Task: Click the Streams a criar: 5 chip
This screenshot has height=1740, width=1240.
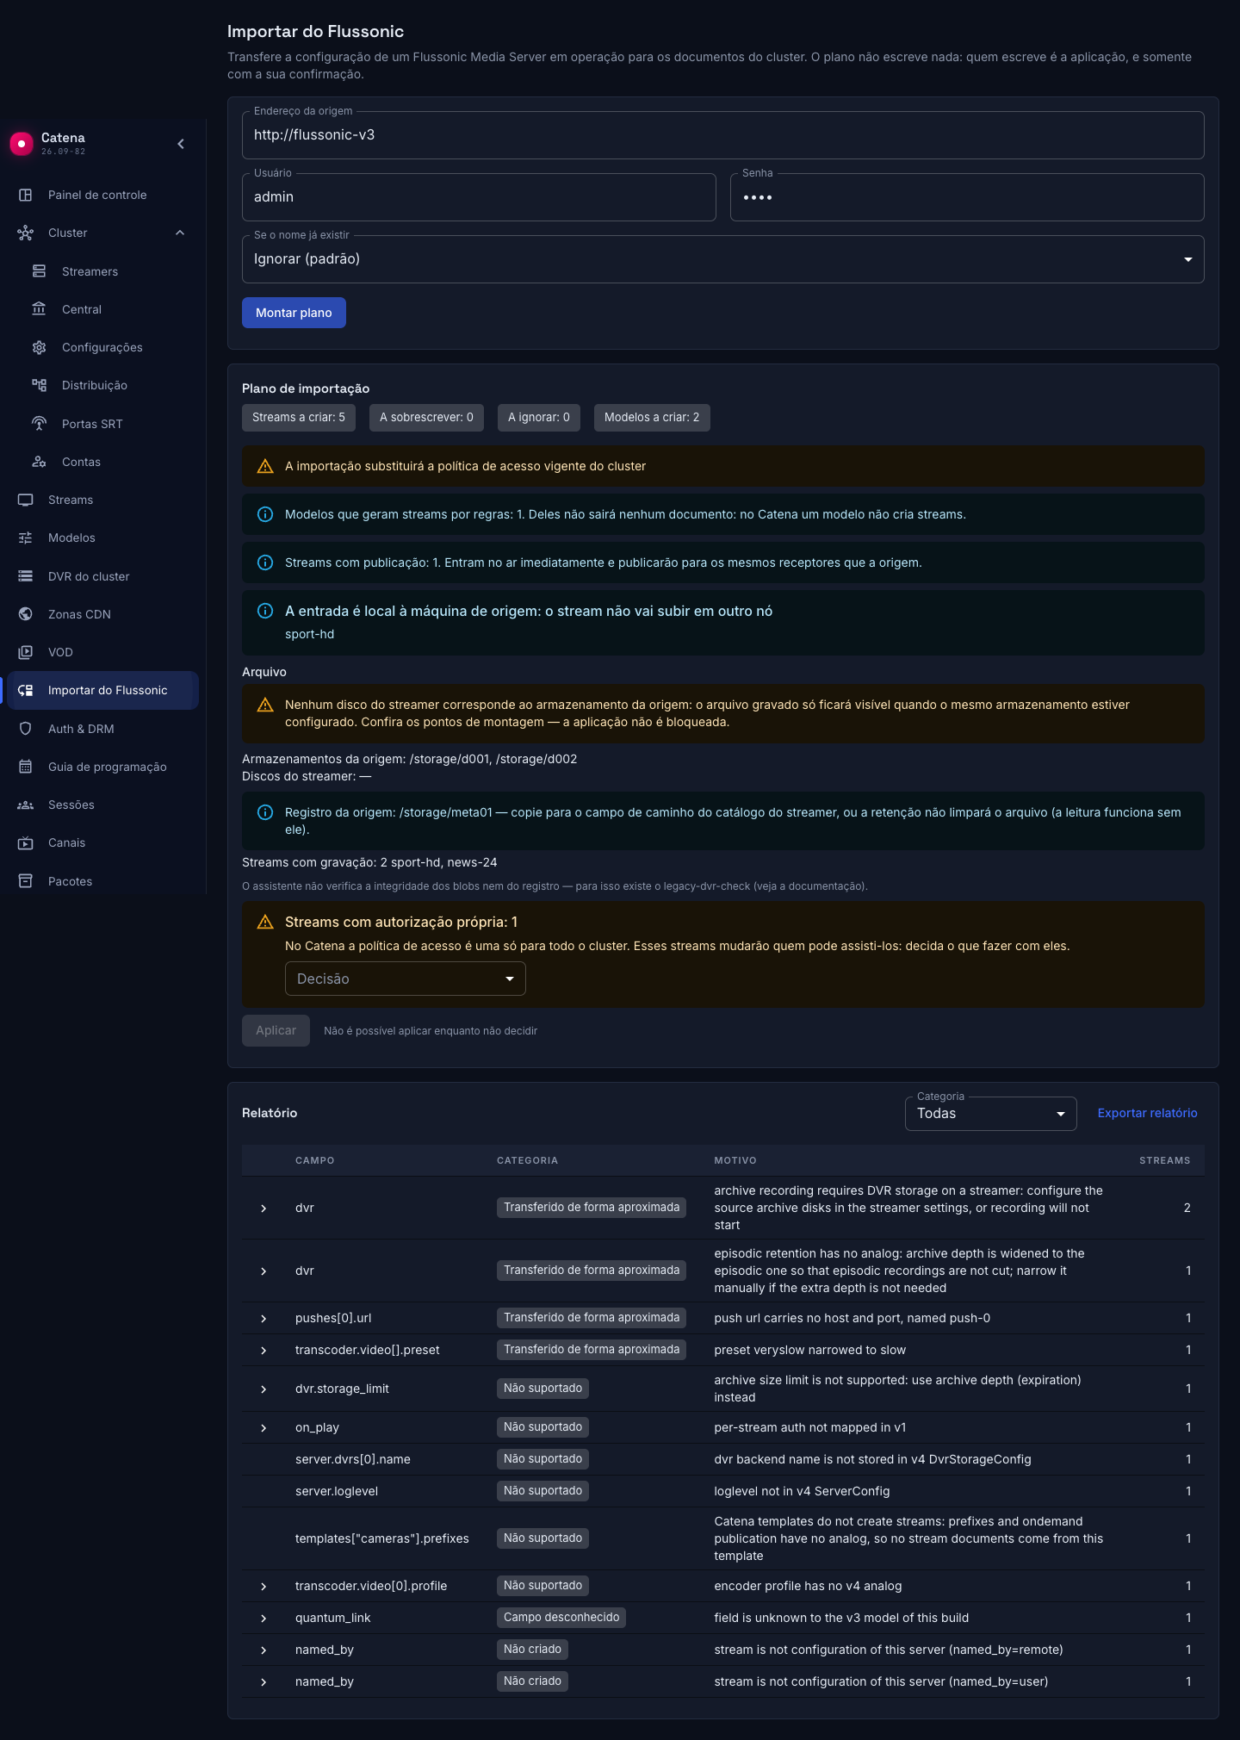Action: (299, 418)
